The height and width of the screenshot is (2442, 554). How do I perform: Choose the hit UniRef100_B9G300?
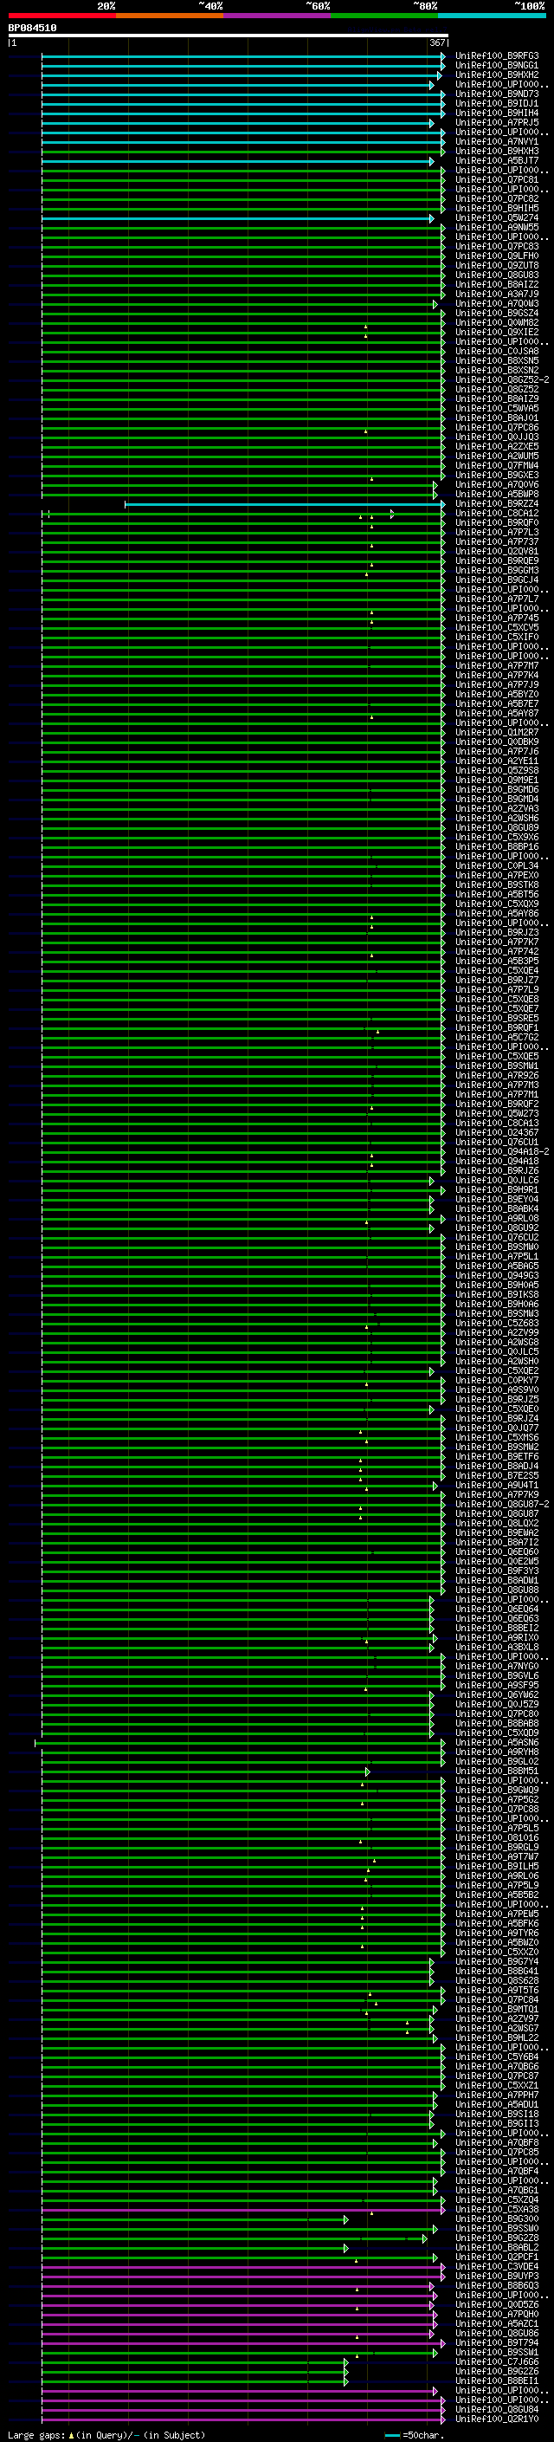(497, 2219)
